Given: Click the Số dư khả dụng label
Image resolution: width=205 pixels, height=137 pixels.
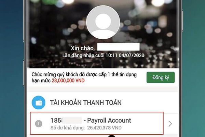Looking at the screenshot, I should tap(68, 128).
